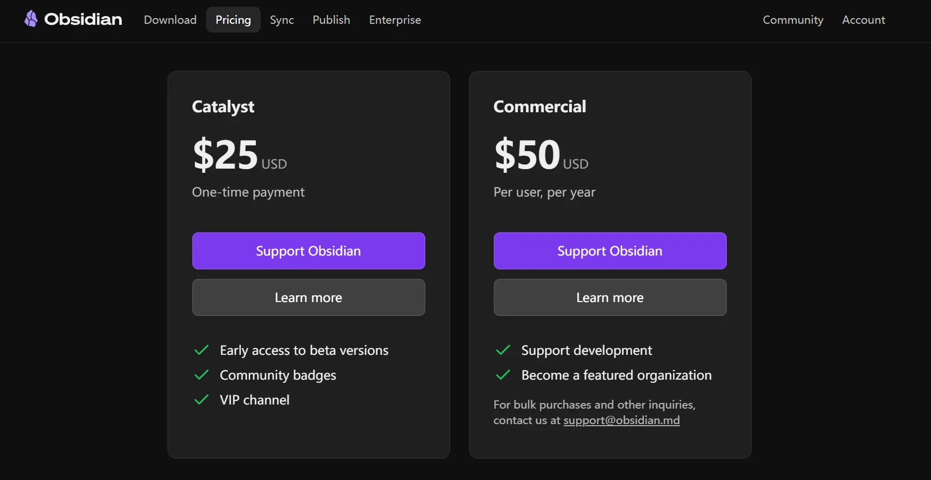Click the checkmark beside Early access to beta versions
Screen dimensions: 931x480
pos(201,350)
